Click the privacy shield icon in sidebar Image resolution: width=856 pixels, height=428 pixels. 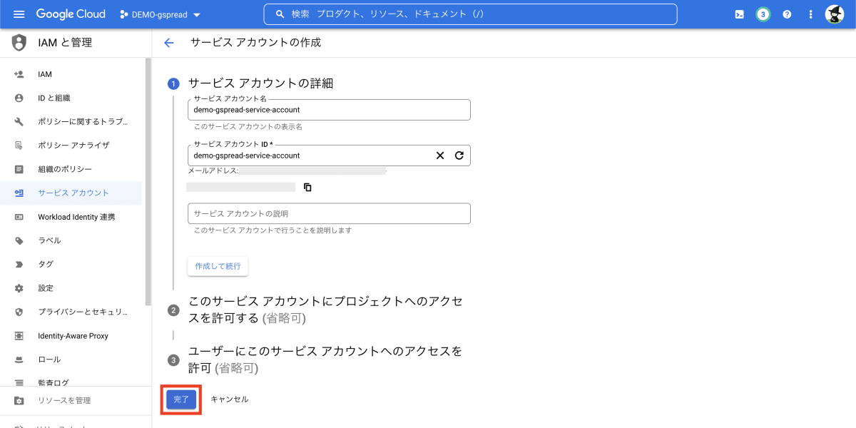tap(19, 312)
